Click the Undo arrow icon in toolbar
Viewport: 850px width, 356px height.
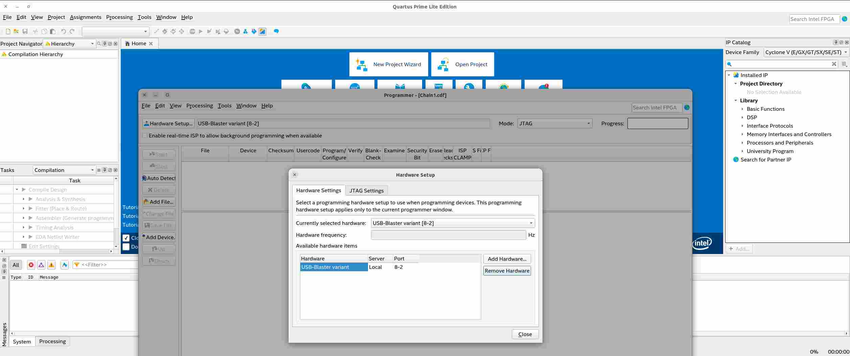[x=63, y=31]
